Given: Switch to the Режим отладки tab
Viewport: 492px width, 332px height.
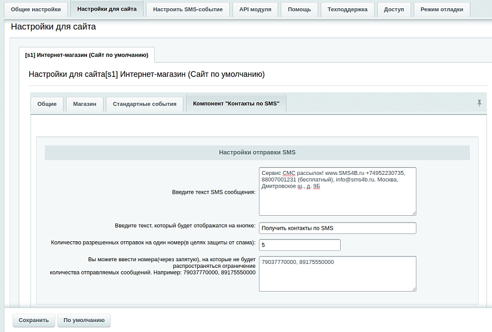Looking at the screenshot, I should point(442,9).
